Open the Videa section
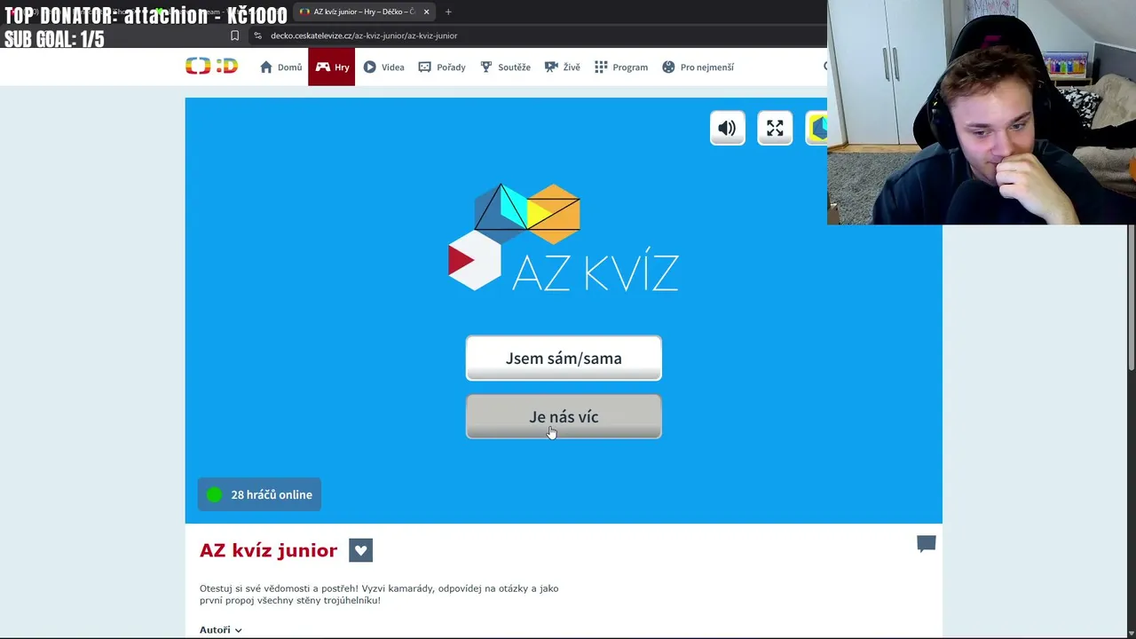This screenshot has height=639, width=1136. 383,67
